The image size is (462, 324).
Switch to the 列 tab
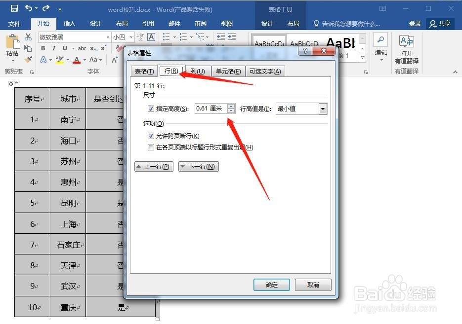197,71
